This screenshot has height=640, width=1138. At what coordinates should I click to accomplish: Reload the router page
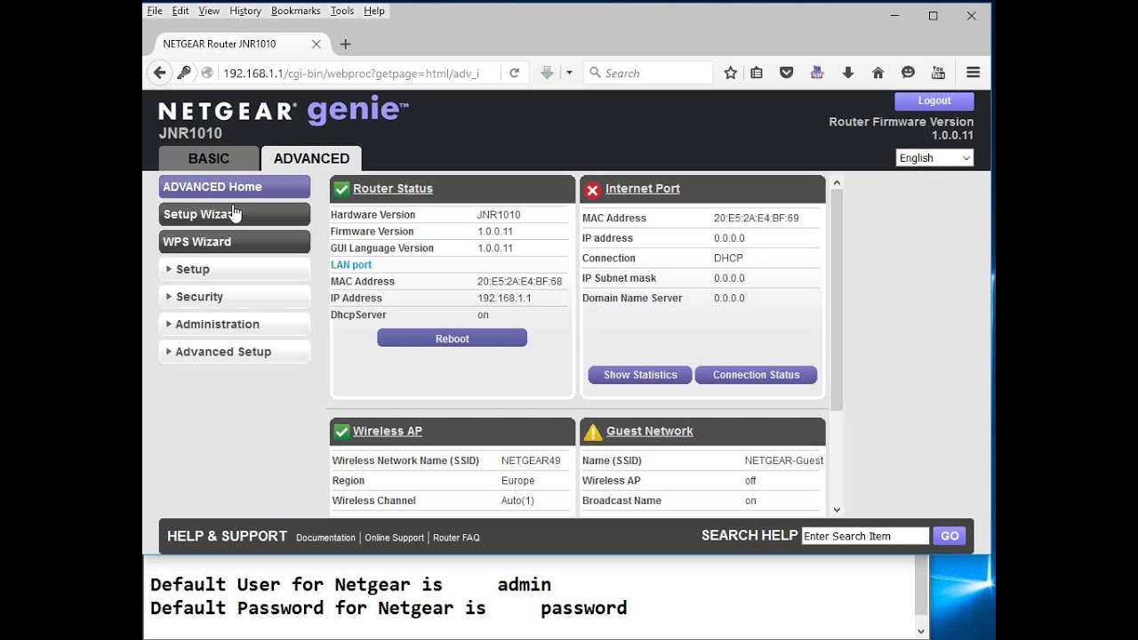point(514,73)
